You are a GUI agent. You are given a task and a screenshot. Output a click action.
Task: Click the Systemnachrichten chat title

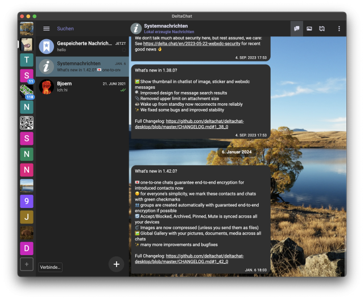tap(166, 26)
